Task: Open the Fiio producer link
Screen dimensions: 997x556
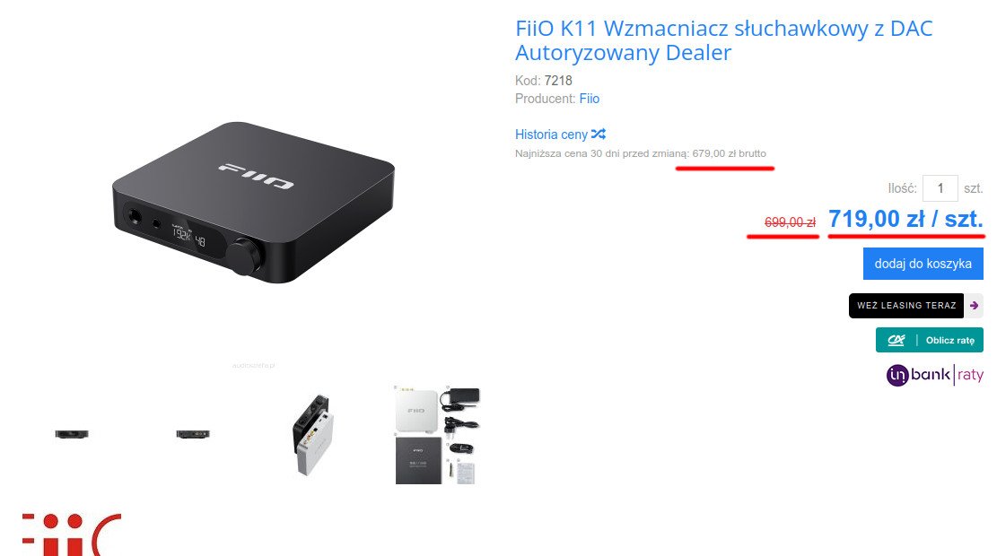Action: (x=589, y=99)
